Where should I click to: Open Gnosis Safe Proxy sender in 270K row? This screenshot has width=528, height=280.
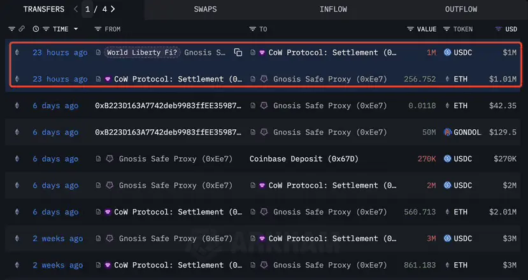175,159
